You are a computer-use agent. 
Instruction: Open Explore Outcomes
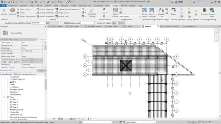coord(152,12)
